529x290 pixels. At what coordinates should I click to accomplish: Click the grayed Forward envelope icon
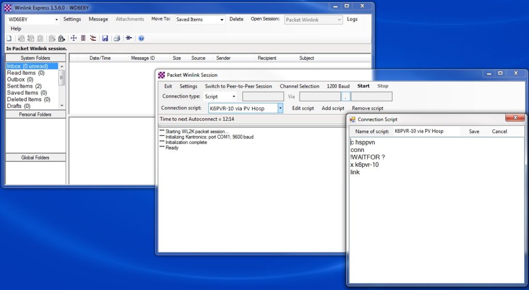[52, 38]
